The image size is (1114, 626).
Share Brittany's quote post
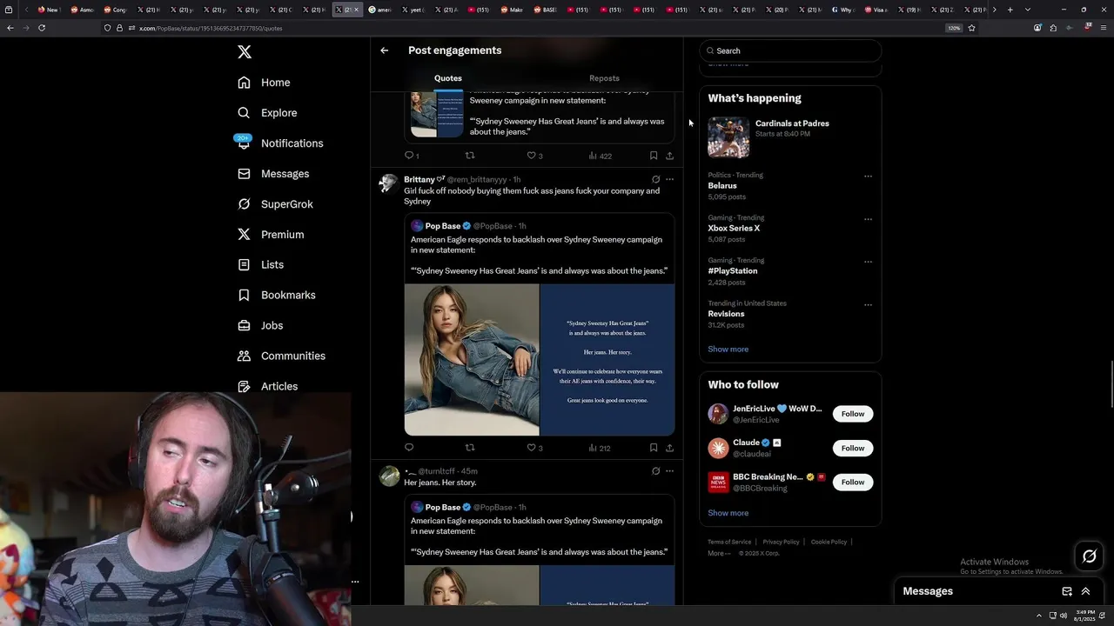coord(669,448)
